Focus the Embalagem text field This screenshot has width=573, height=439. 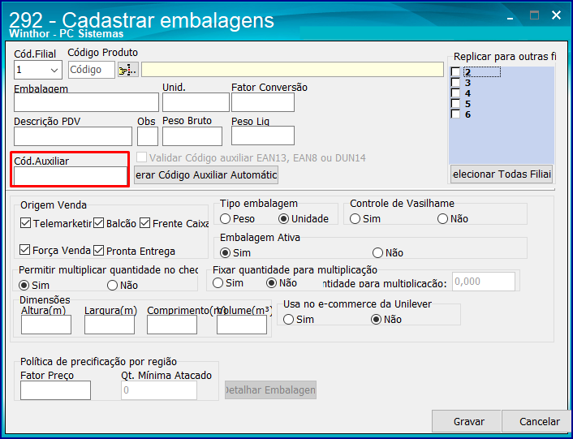(86, 102)
